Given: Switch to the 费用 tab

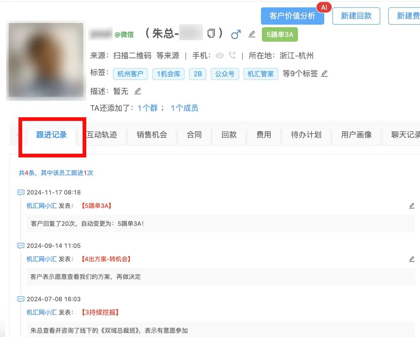Looking at the screenshot, I should (264, 135).
